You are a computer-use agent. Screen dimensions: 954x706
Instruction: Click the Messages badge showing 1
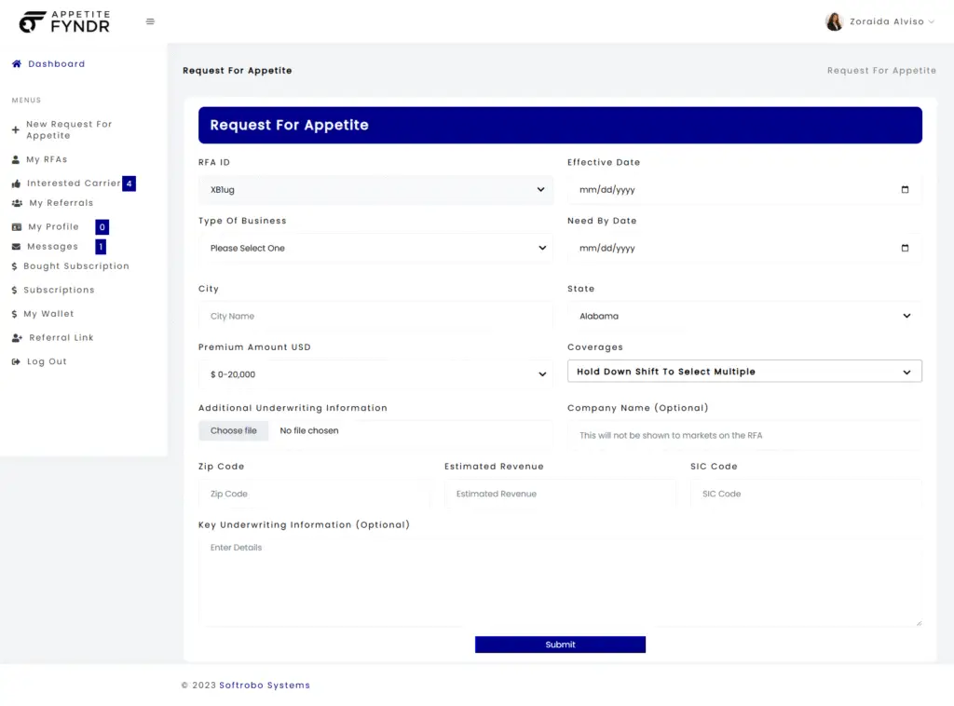(101, 246)
